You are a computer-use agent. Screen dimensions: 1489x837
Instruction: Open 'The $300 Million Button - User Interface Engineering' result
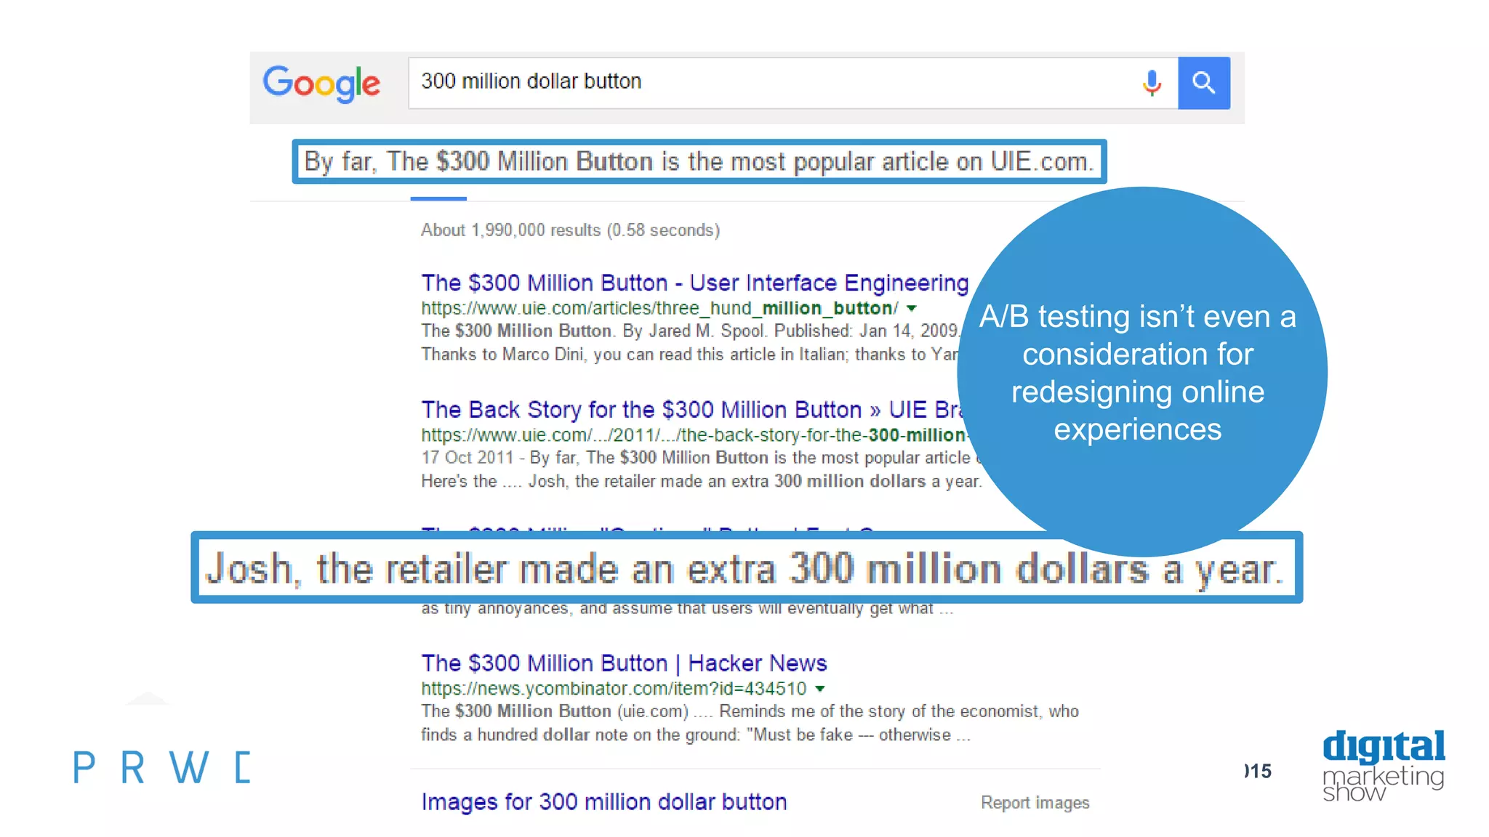695,283
